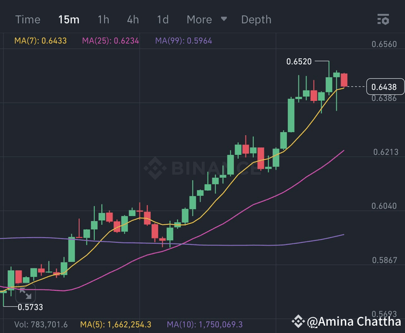The width and height of the screenshot is (405, 333).
Task: Select the MA(7) indicator label
Action: 40,40
